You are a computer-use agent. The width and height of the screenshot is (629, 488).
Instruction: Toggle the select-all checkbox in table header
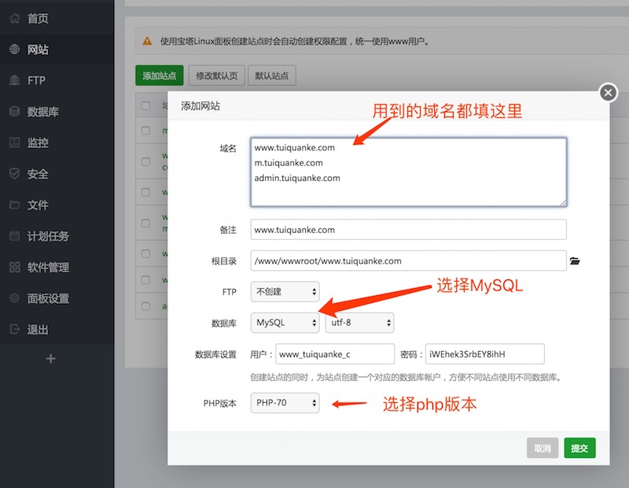[x=145, y=105]
